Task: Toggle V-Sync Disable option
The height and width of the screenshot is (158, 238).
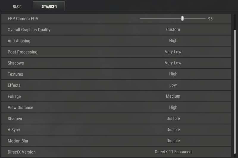Action: (173, 129)
